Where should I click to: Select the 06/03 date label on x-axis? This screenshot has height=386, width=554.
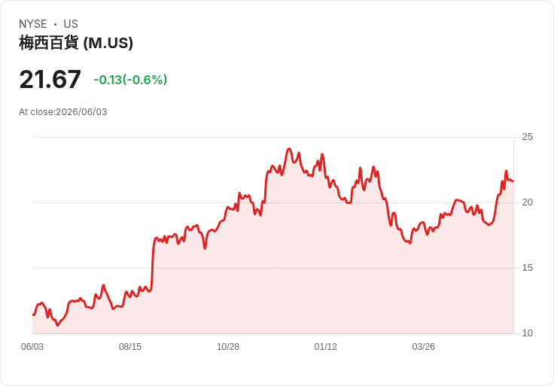pos(32,347)
